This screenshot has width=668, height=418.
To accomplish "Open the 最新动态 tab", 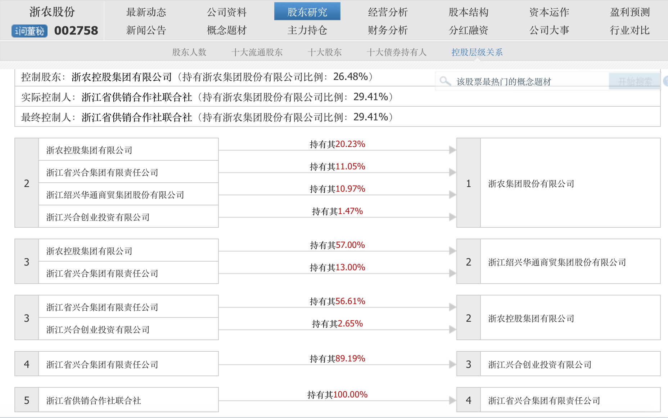I will [x=146, y=12].
